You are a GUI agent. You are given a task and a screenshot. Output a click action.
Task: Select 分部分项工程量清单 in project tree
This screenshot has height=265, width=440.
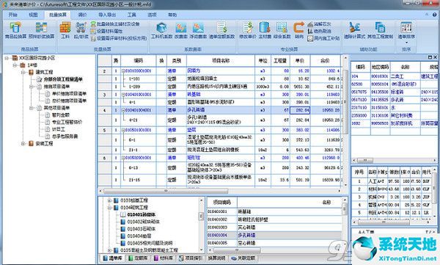point(63,79)
